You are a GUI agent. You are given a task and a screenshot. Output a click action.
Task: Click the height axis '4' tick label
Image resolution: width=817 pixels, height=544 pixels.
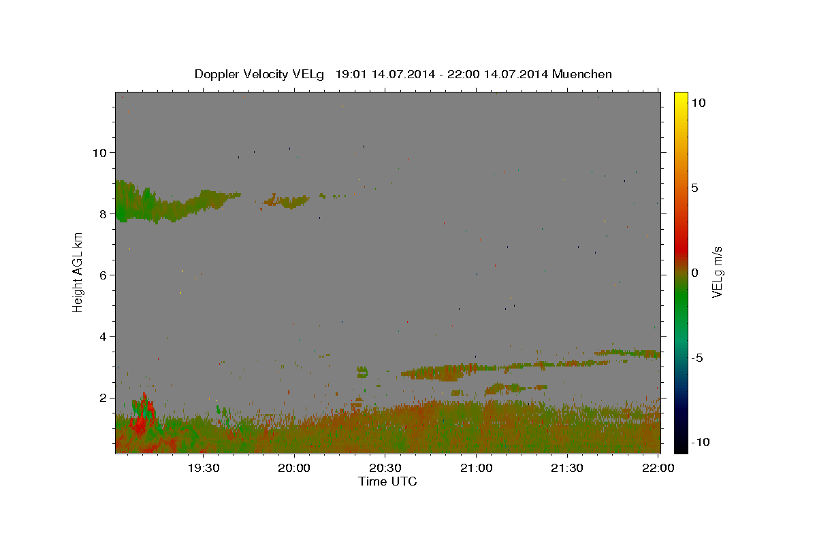tap(103, 336)
